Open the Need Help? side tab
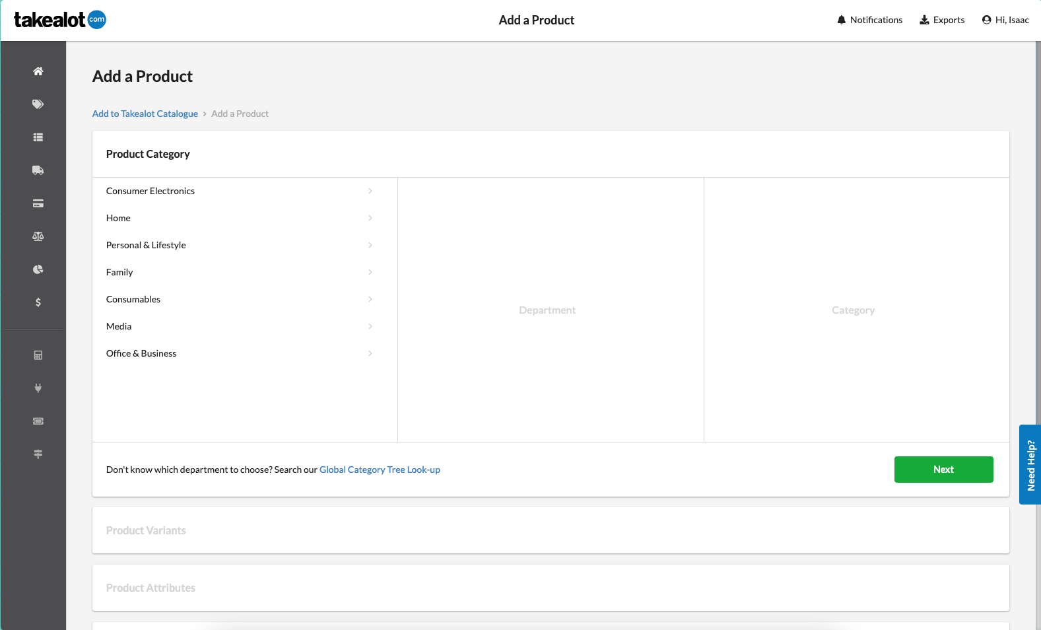This screenshot has height=630, width=1041. pos(1030,465)
